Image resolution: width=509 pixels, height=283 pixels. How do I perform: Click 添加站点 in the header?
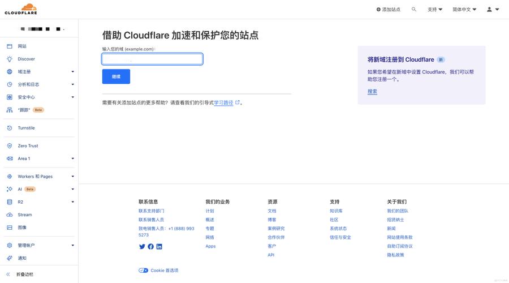tap(388, 10)
